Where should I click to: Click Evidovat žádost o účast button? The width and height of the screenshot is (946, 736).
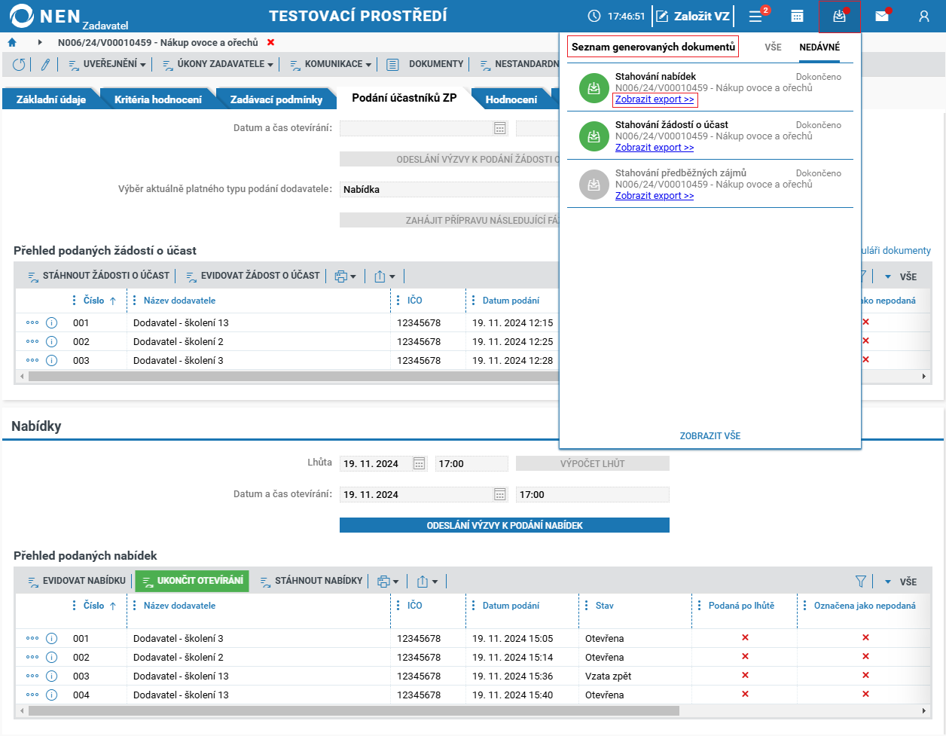pos(252,276)
